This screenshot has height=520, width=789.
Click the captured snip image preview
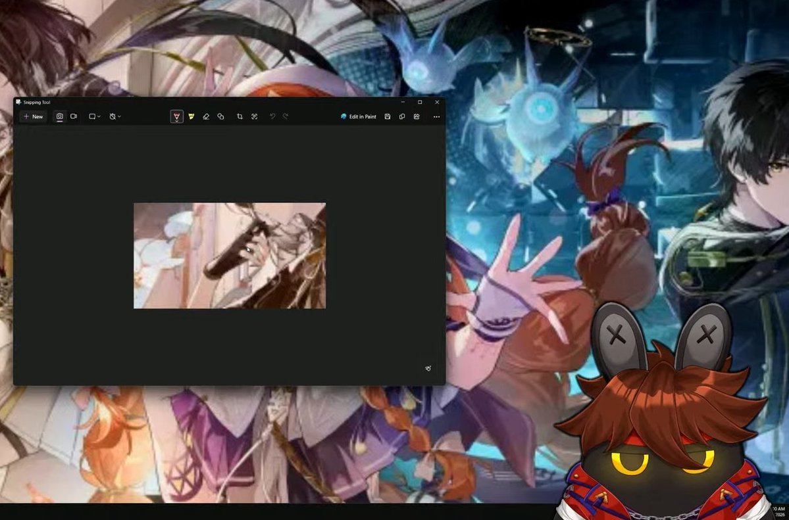pos(230,256)
